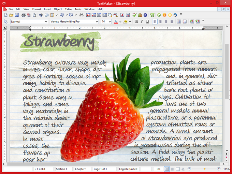This screenshot has height=174, width=232.
Task: Open the Edit menu
Action: coord(18,9)
